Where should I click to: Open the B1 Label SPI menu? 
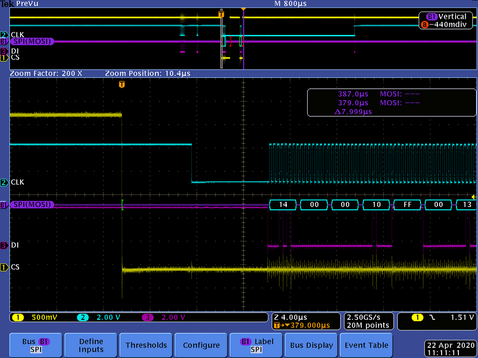click(256, 345)
